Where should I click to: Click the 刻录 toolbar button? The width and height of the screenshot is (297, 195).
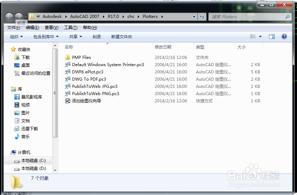click(96, 37)
